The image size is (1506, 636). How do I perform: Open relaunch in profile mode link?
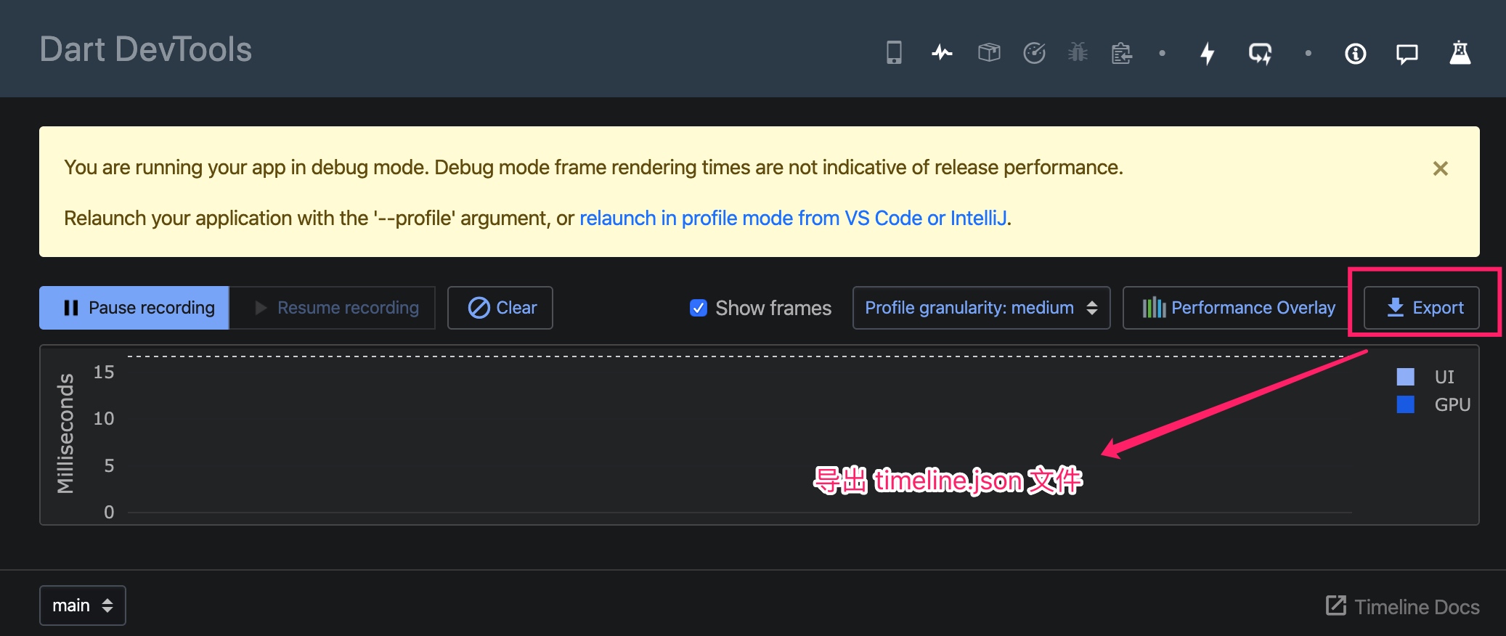[x=793, y=218]
